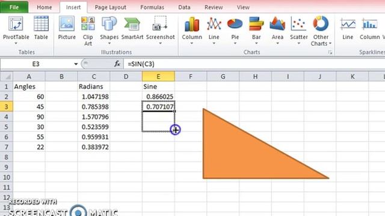
Task: Open Charts dialog launcher
Action: (330, 52)
